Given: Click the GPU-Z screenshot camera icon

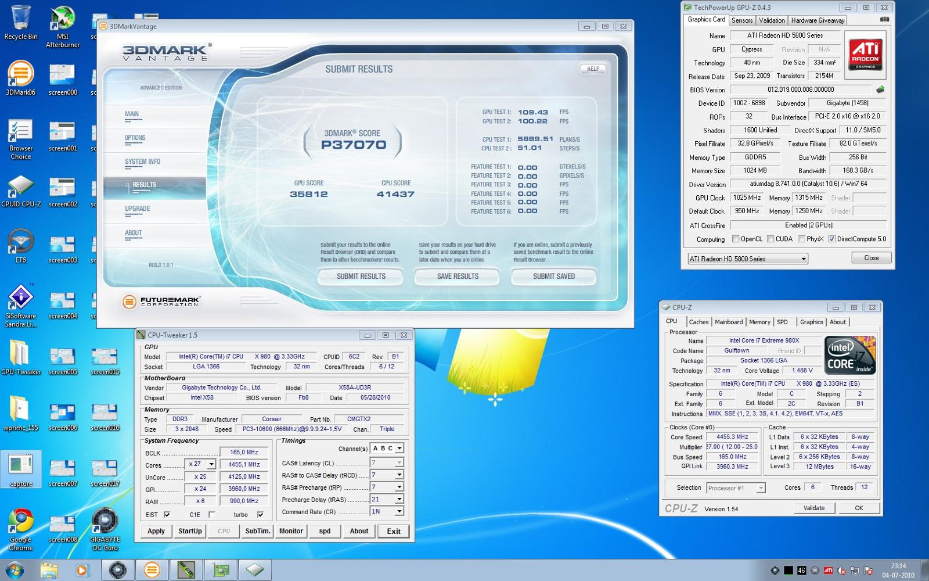Looking at the screenshot, I should tap(884, 19).
